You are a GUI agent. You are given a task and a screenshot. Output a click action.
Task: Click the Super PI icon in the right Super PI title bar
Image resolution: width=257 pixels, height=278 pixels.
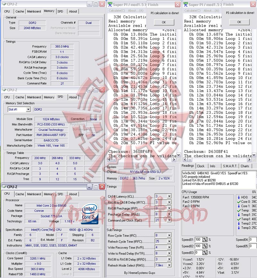(x=185, y=4)
